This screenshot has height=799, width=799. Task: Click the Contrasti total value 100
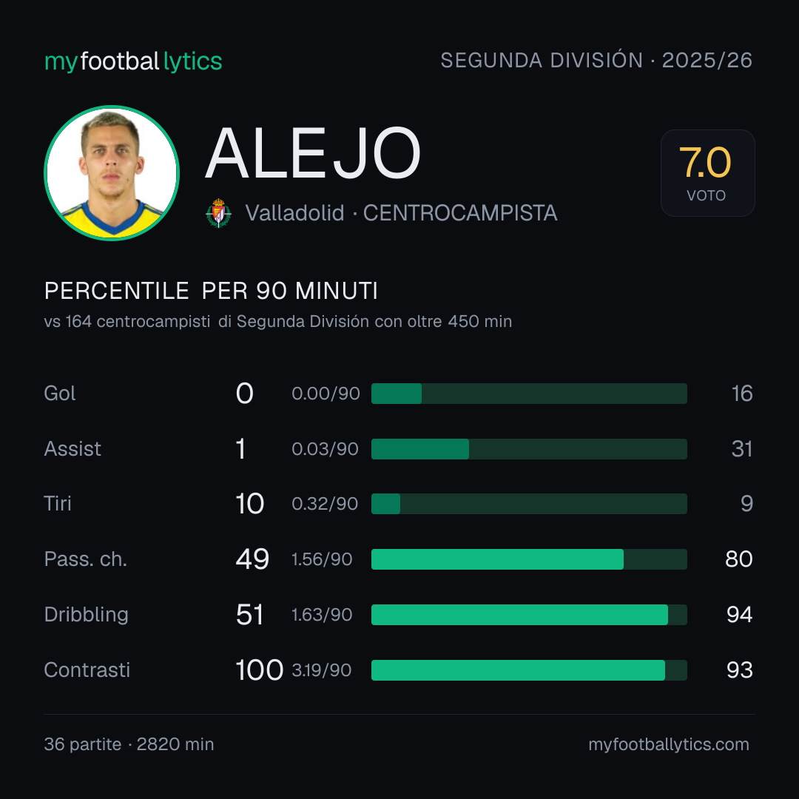(x=259, y=670)
